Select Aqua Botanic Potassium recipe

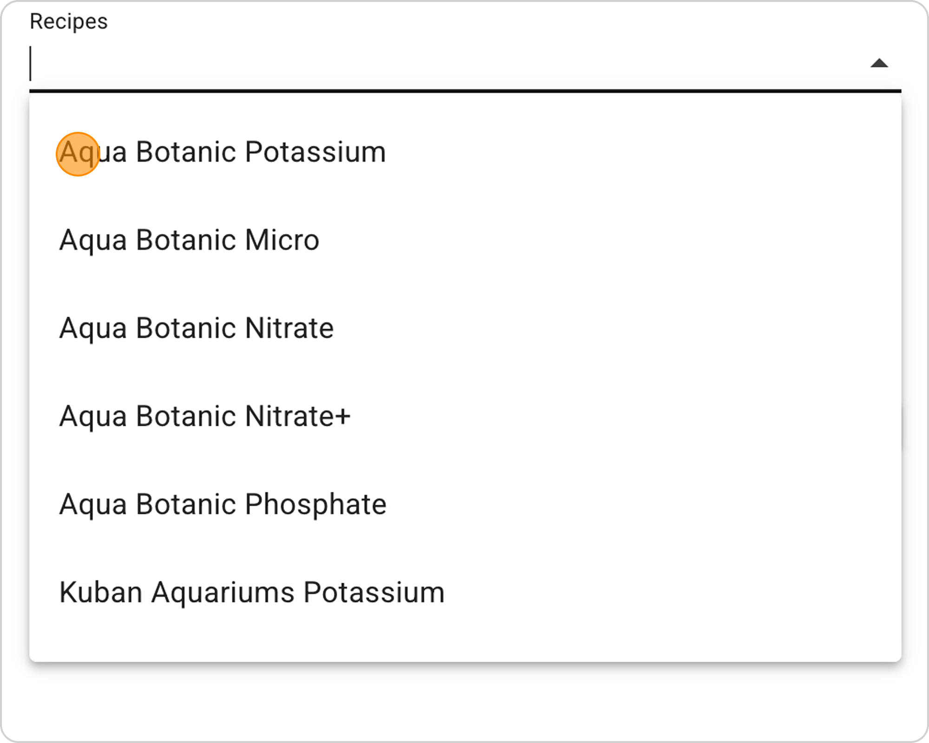pyautogui.click(x=223, y=152)
